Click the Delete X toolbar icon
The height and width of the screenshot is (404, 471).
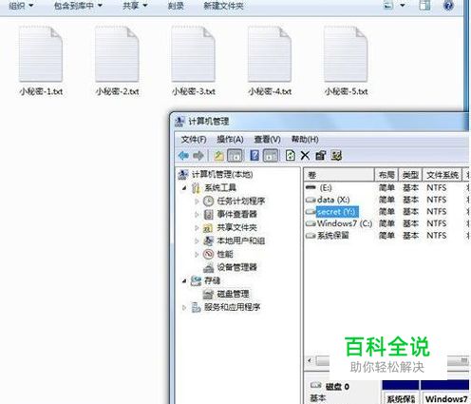coord(305,156)
